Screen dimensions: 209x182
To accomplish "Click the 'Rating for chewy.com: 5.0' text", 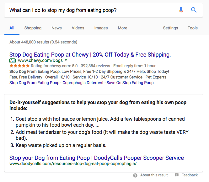I will 93,66.
